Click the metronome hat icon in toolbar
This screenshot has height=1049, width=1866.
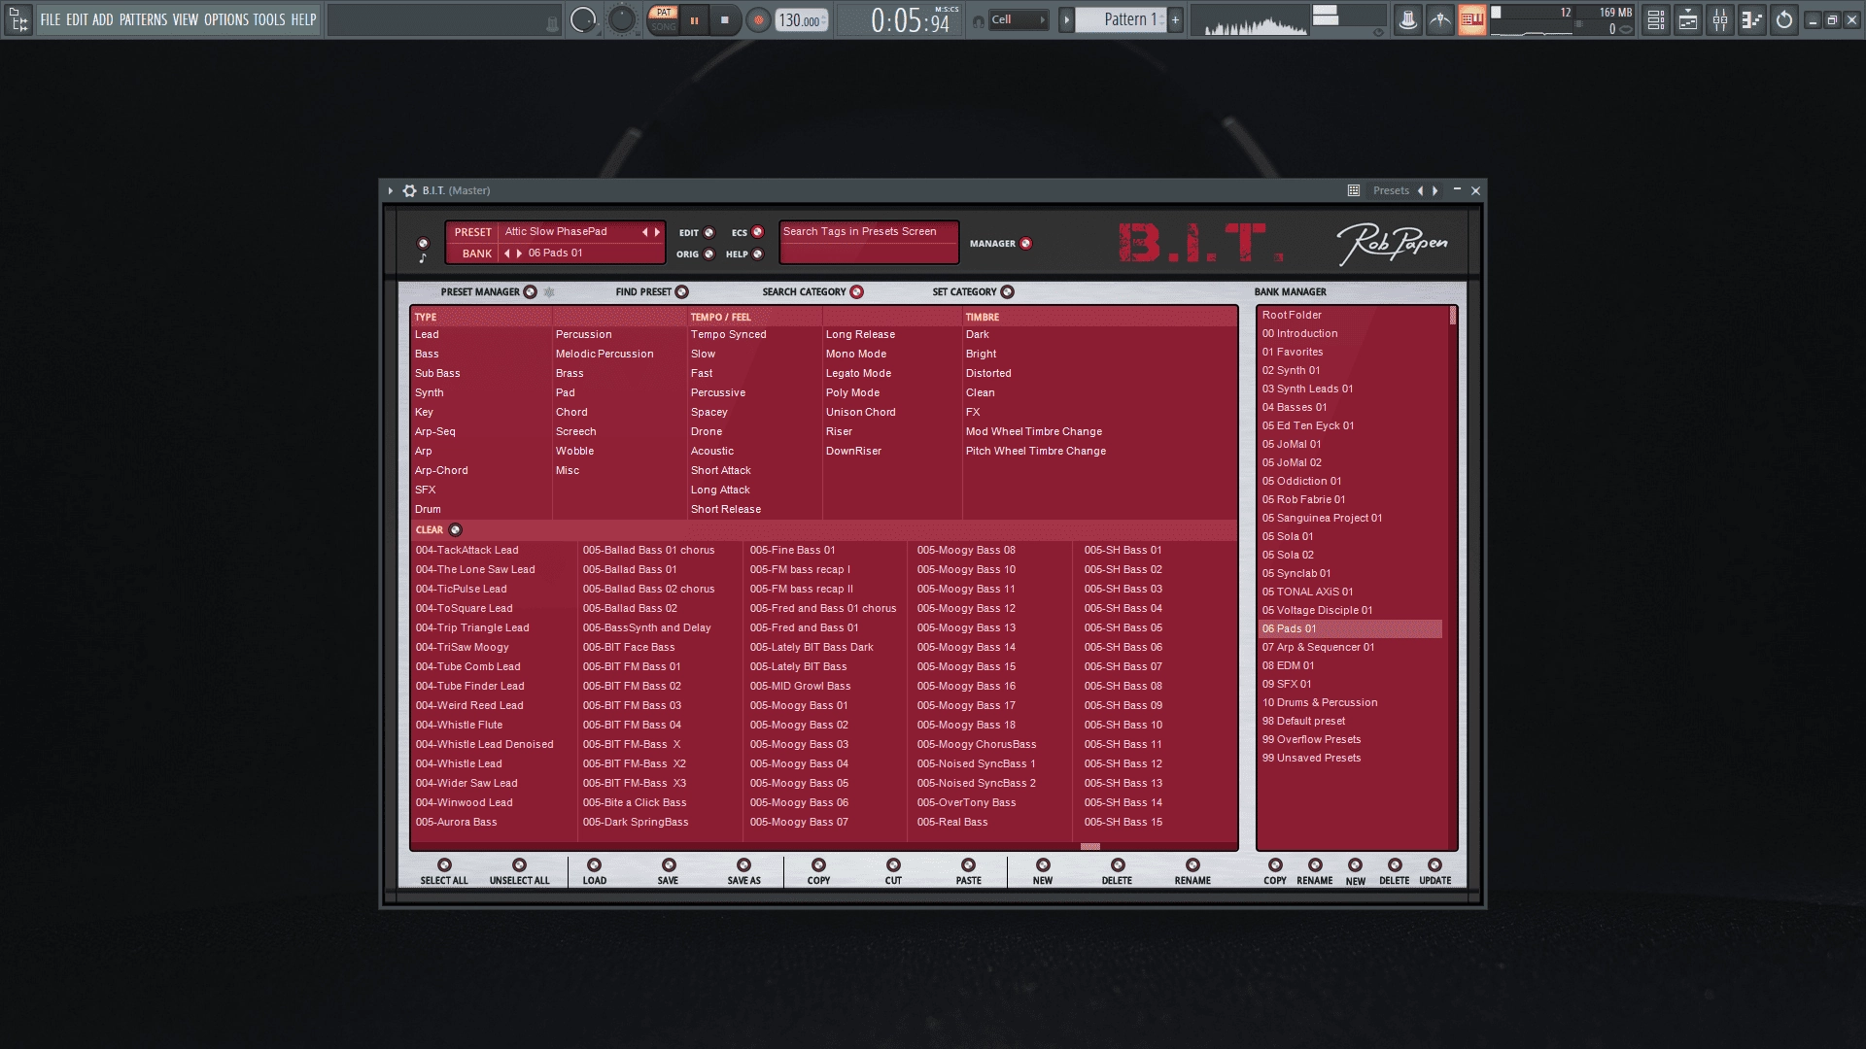(x=1407, y=19)
